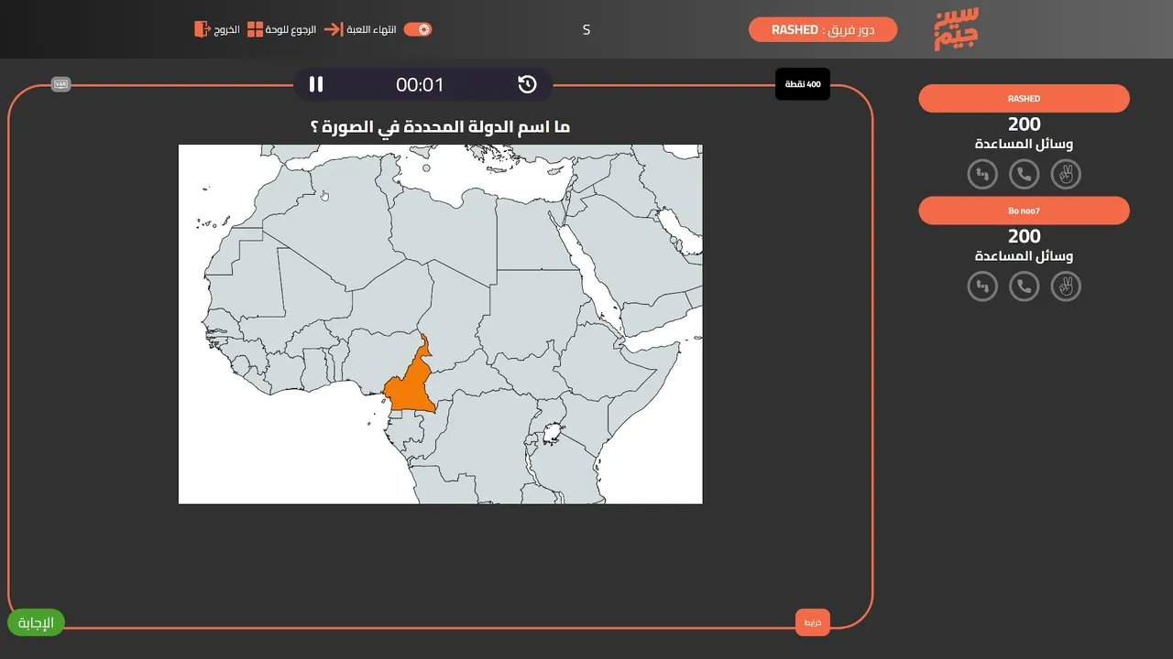Click the دور فريق RASHED turn indicator
Viewport: 1173px width, 659px height.
(x=823, y=29)
